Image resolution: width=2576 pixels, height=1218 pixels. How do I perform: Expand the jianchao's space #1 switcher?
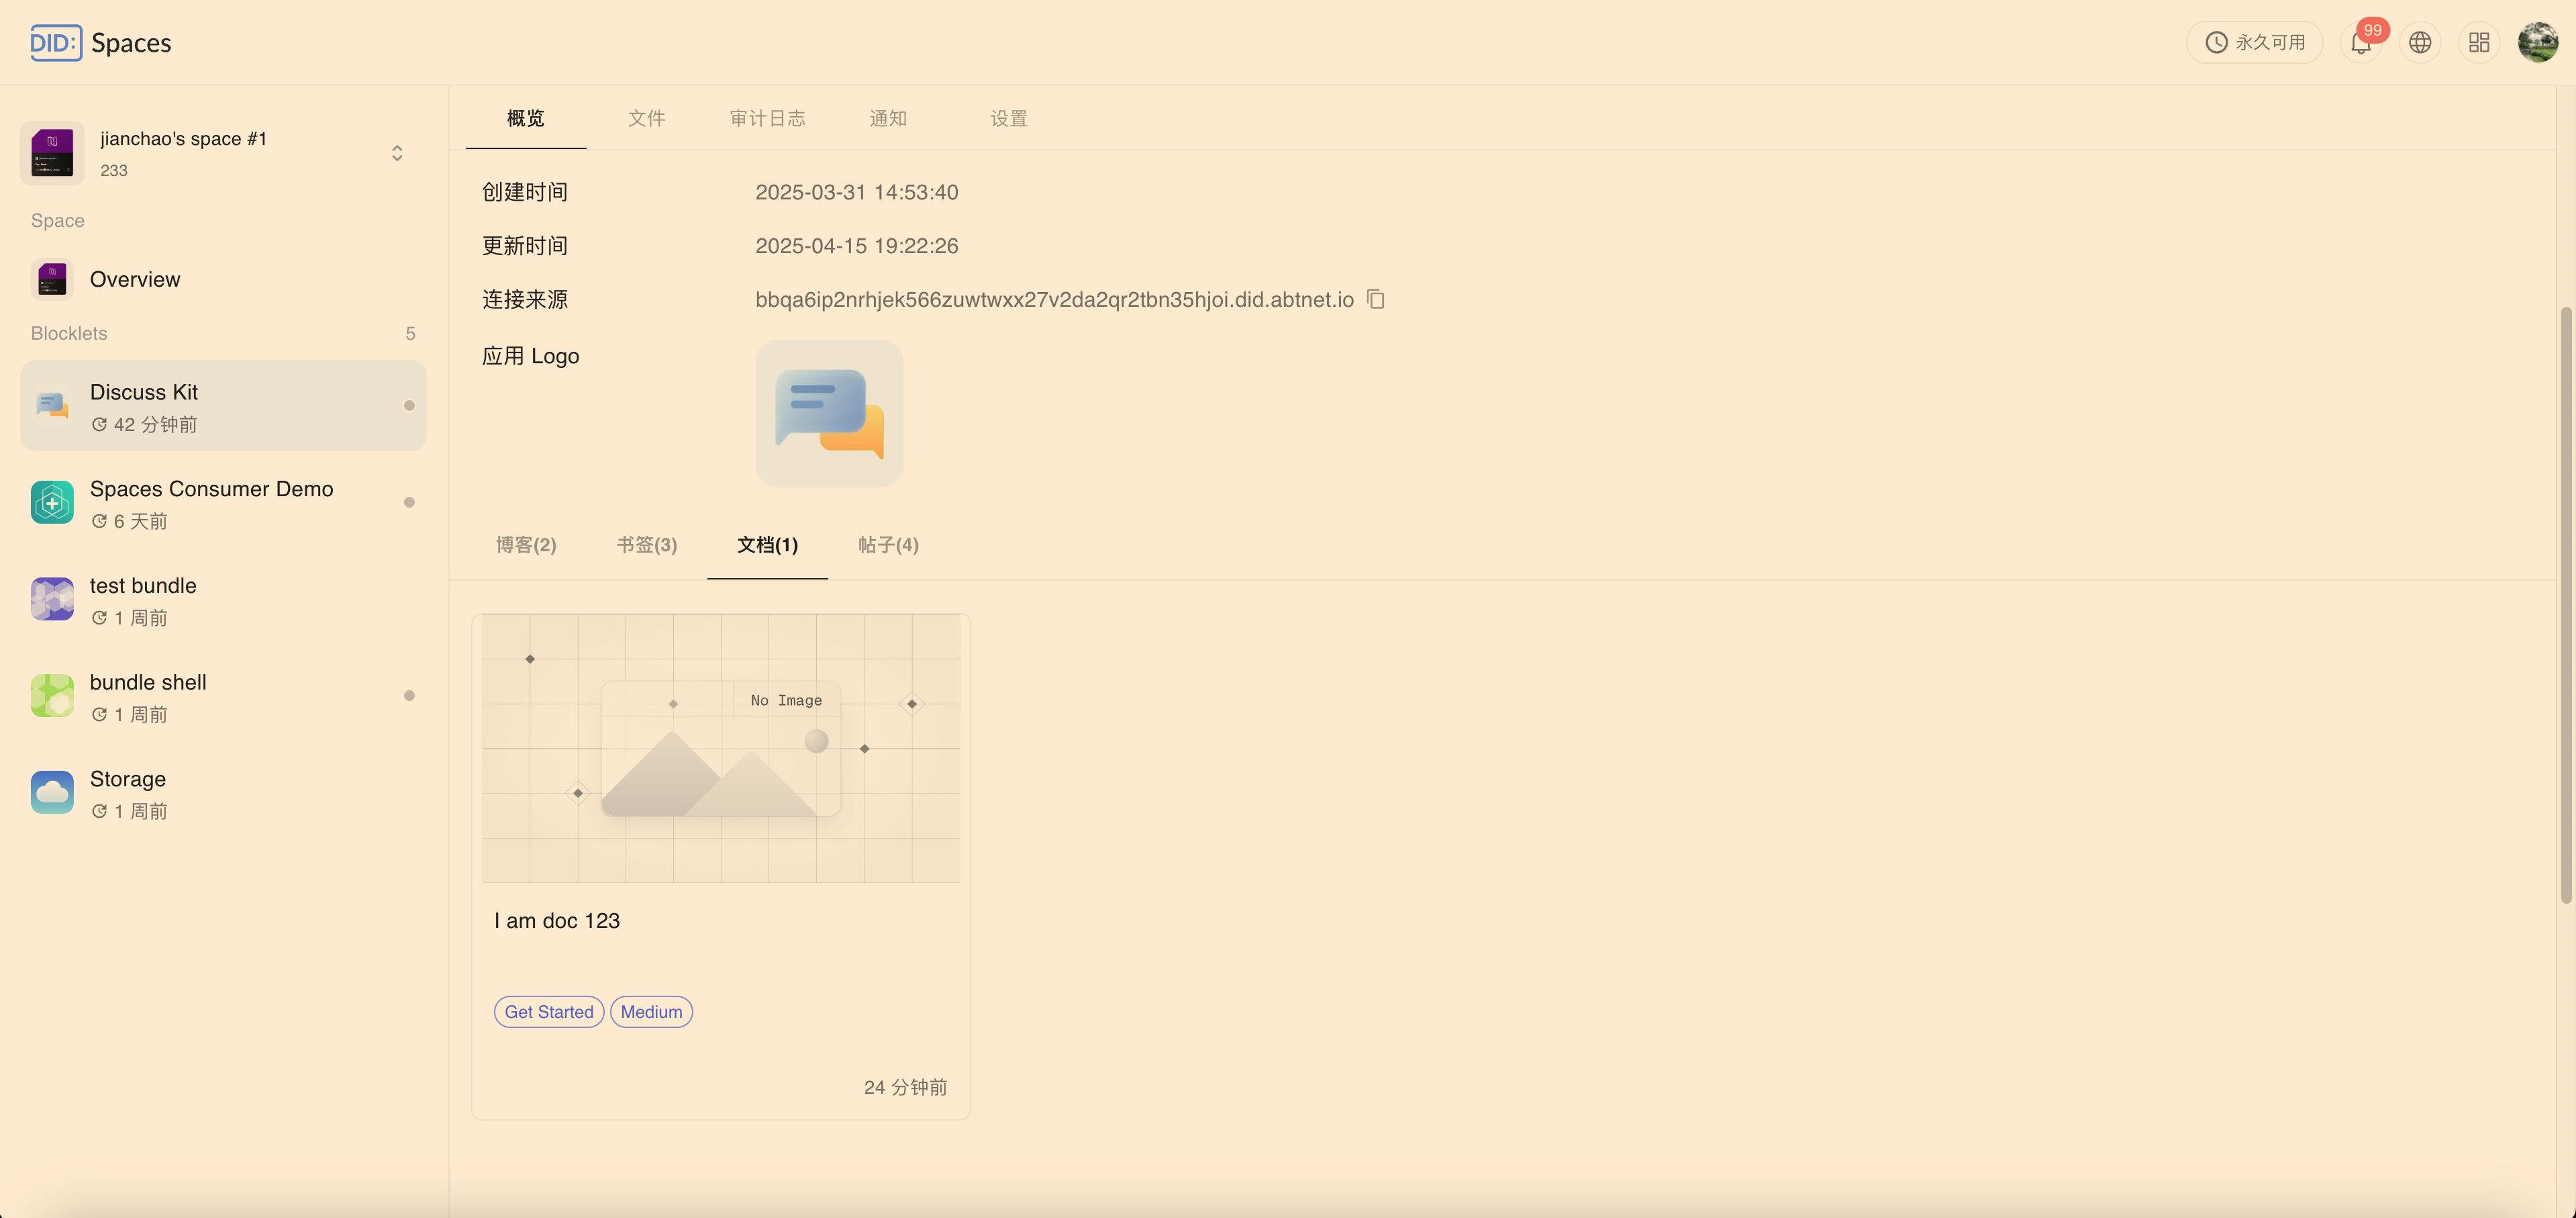click(x=397, y=153)
